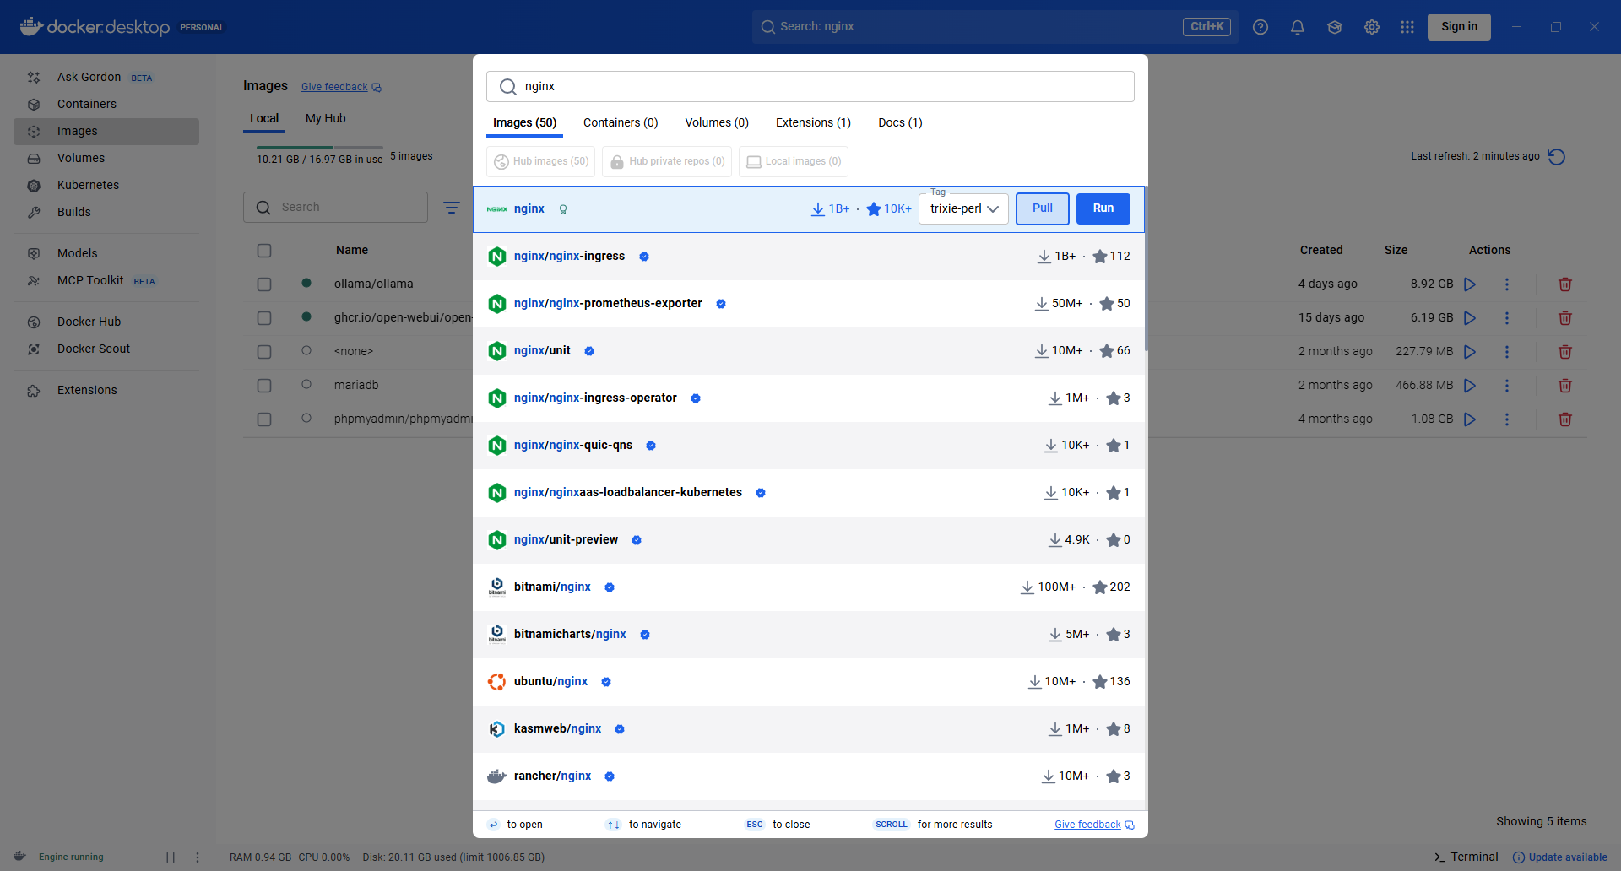Click the Run button for nginx

coord(1103,208)
